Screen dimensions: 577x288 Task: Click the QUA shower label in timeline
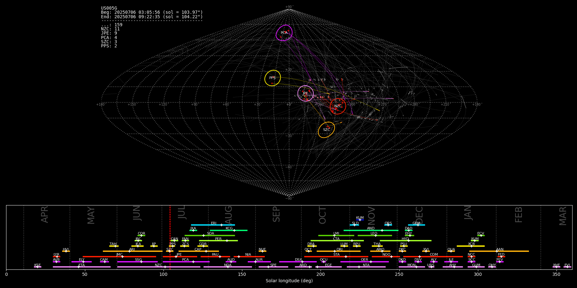[451, 250]
